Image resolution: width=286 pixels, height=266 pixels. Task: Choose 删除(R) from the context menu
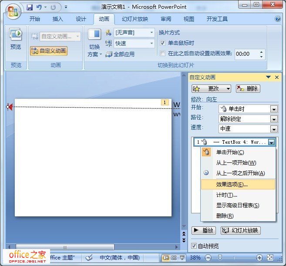(x=238, y=216)
